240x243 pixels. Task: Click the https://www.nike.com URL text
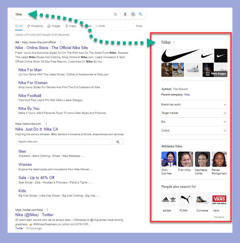point(28,124)
